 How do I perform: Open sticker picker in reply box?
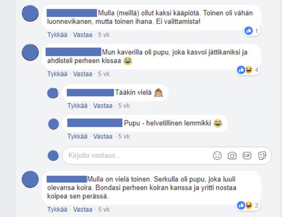pyautogui.click(x=262, y=155)
